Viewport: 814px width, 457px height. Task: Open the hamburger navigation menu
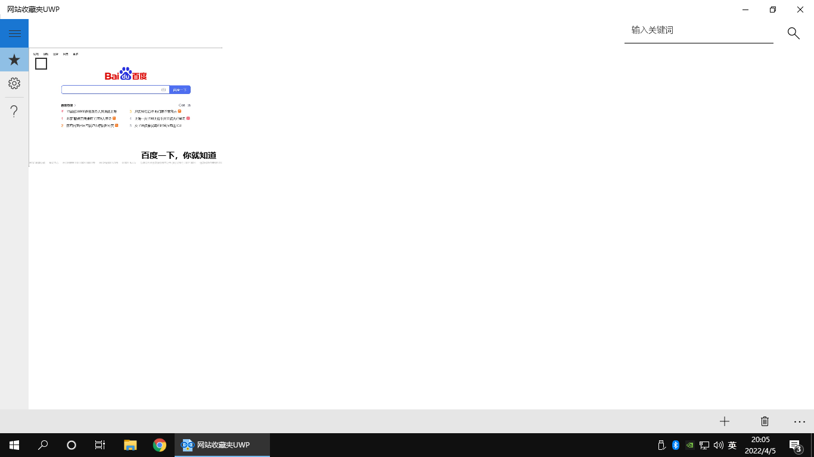14,33
